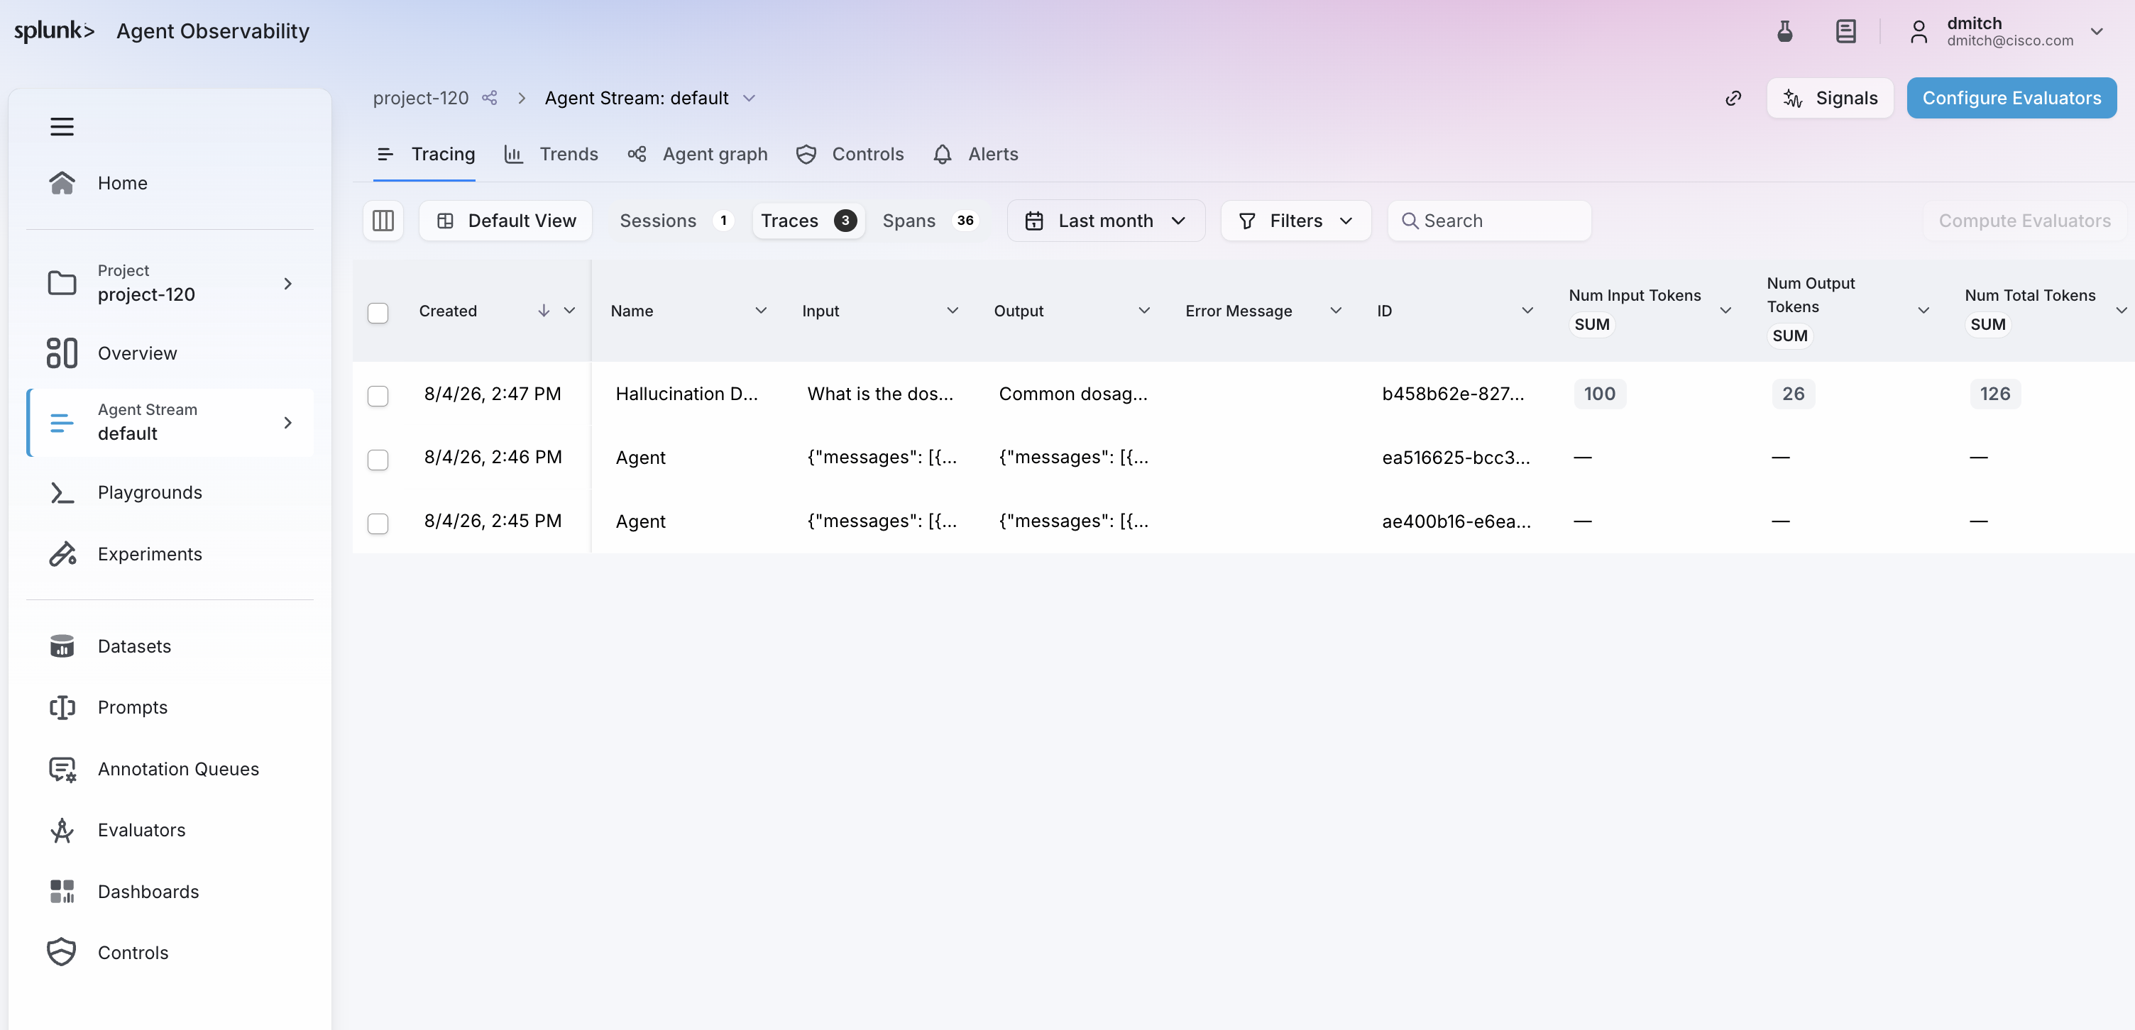
Task: Check the Hallucination D... trace row checkbox
Action: tap(378, 395)
